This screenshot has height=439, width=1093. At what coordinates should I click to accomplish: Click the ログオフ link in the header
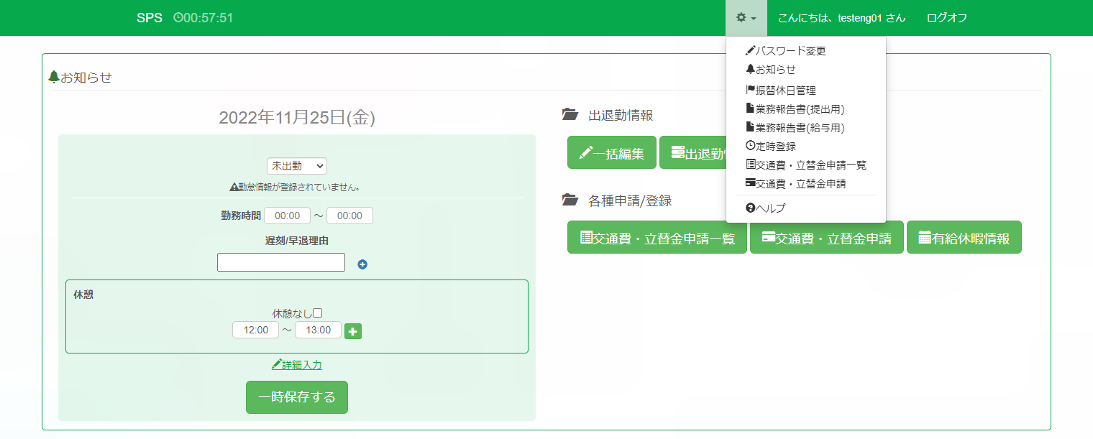pyautogui.click(x=946, y=18)
